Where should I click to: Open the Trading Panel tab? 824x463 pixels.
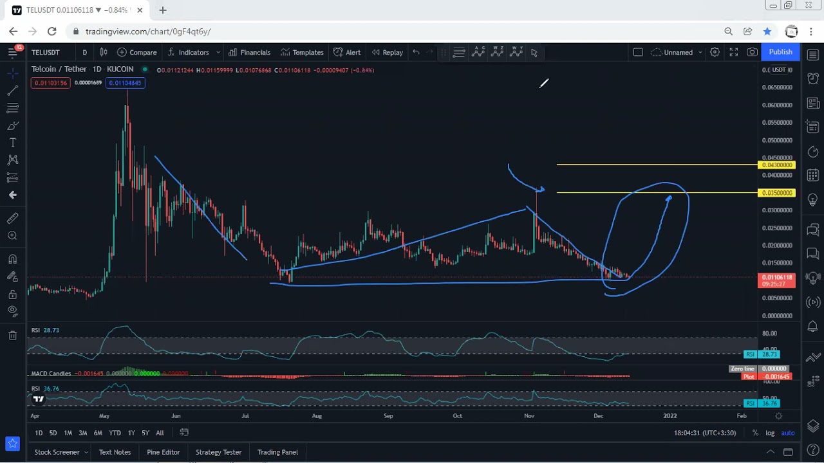coord(277,452)
